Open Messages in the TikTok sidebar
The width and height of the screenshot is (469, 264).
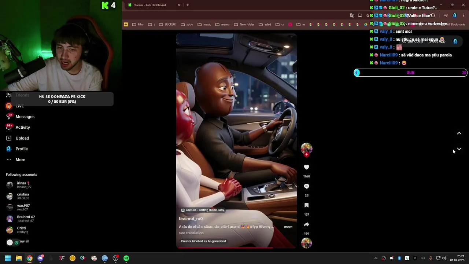pyautogui.click(x=25, y=117)
